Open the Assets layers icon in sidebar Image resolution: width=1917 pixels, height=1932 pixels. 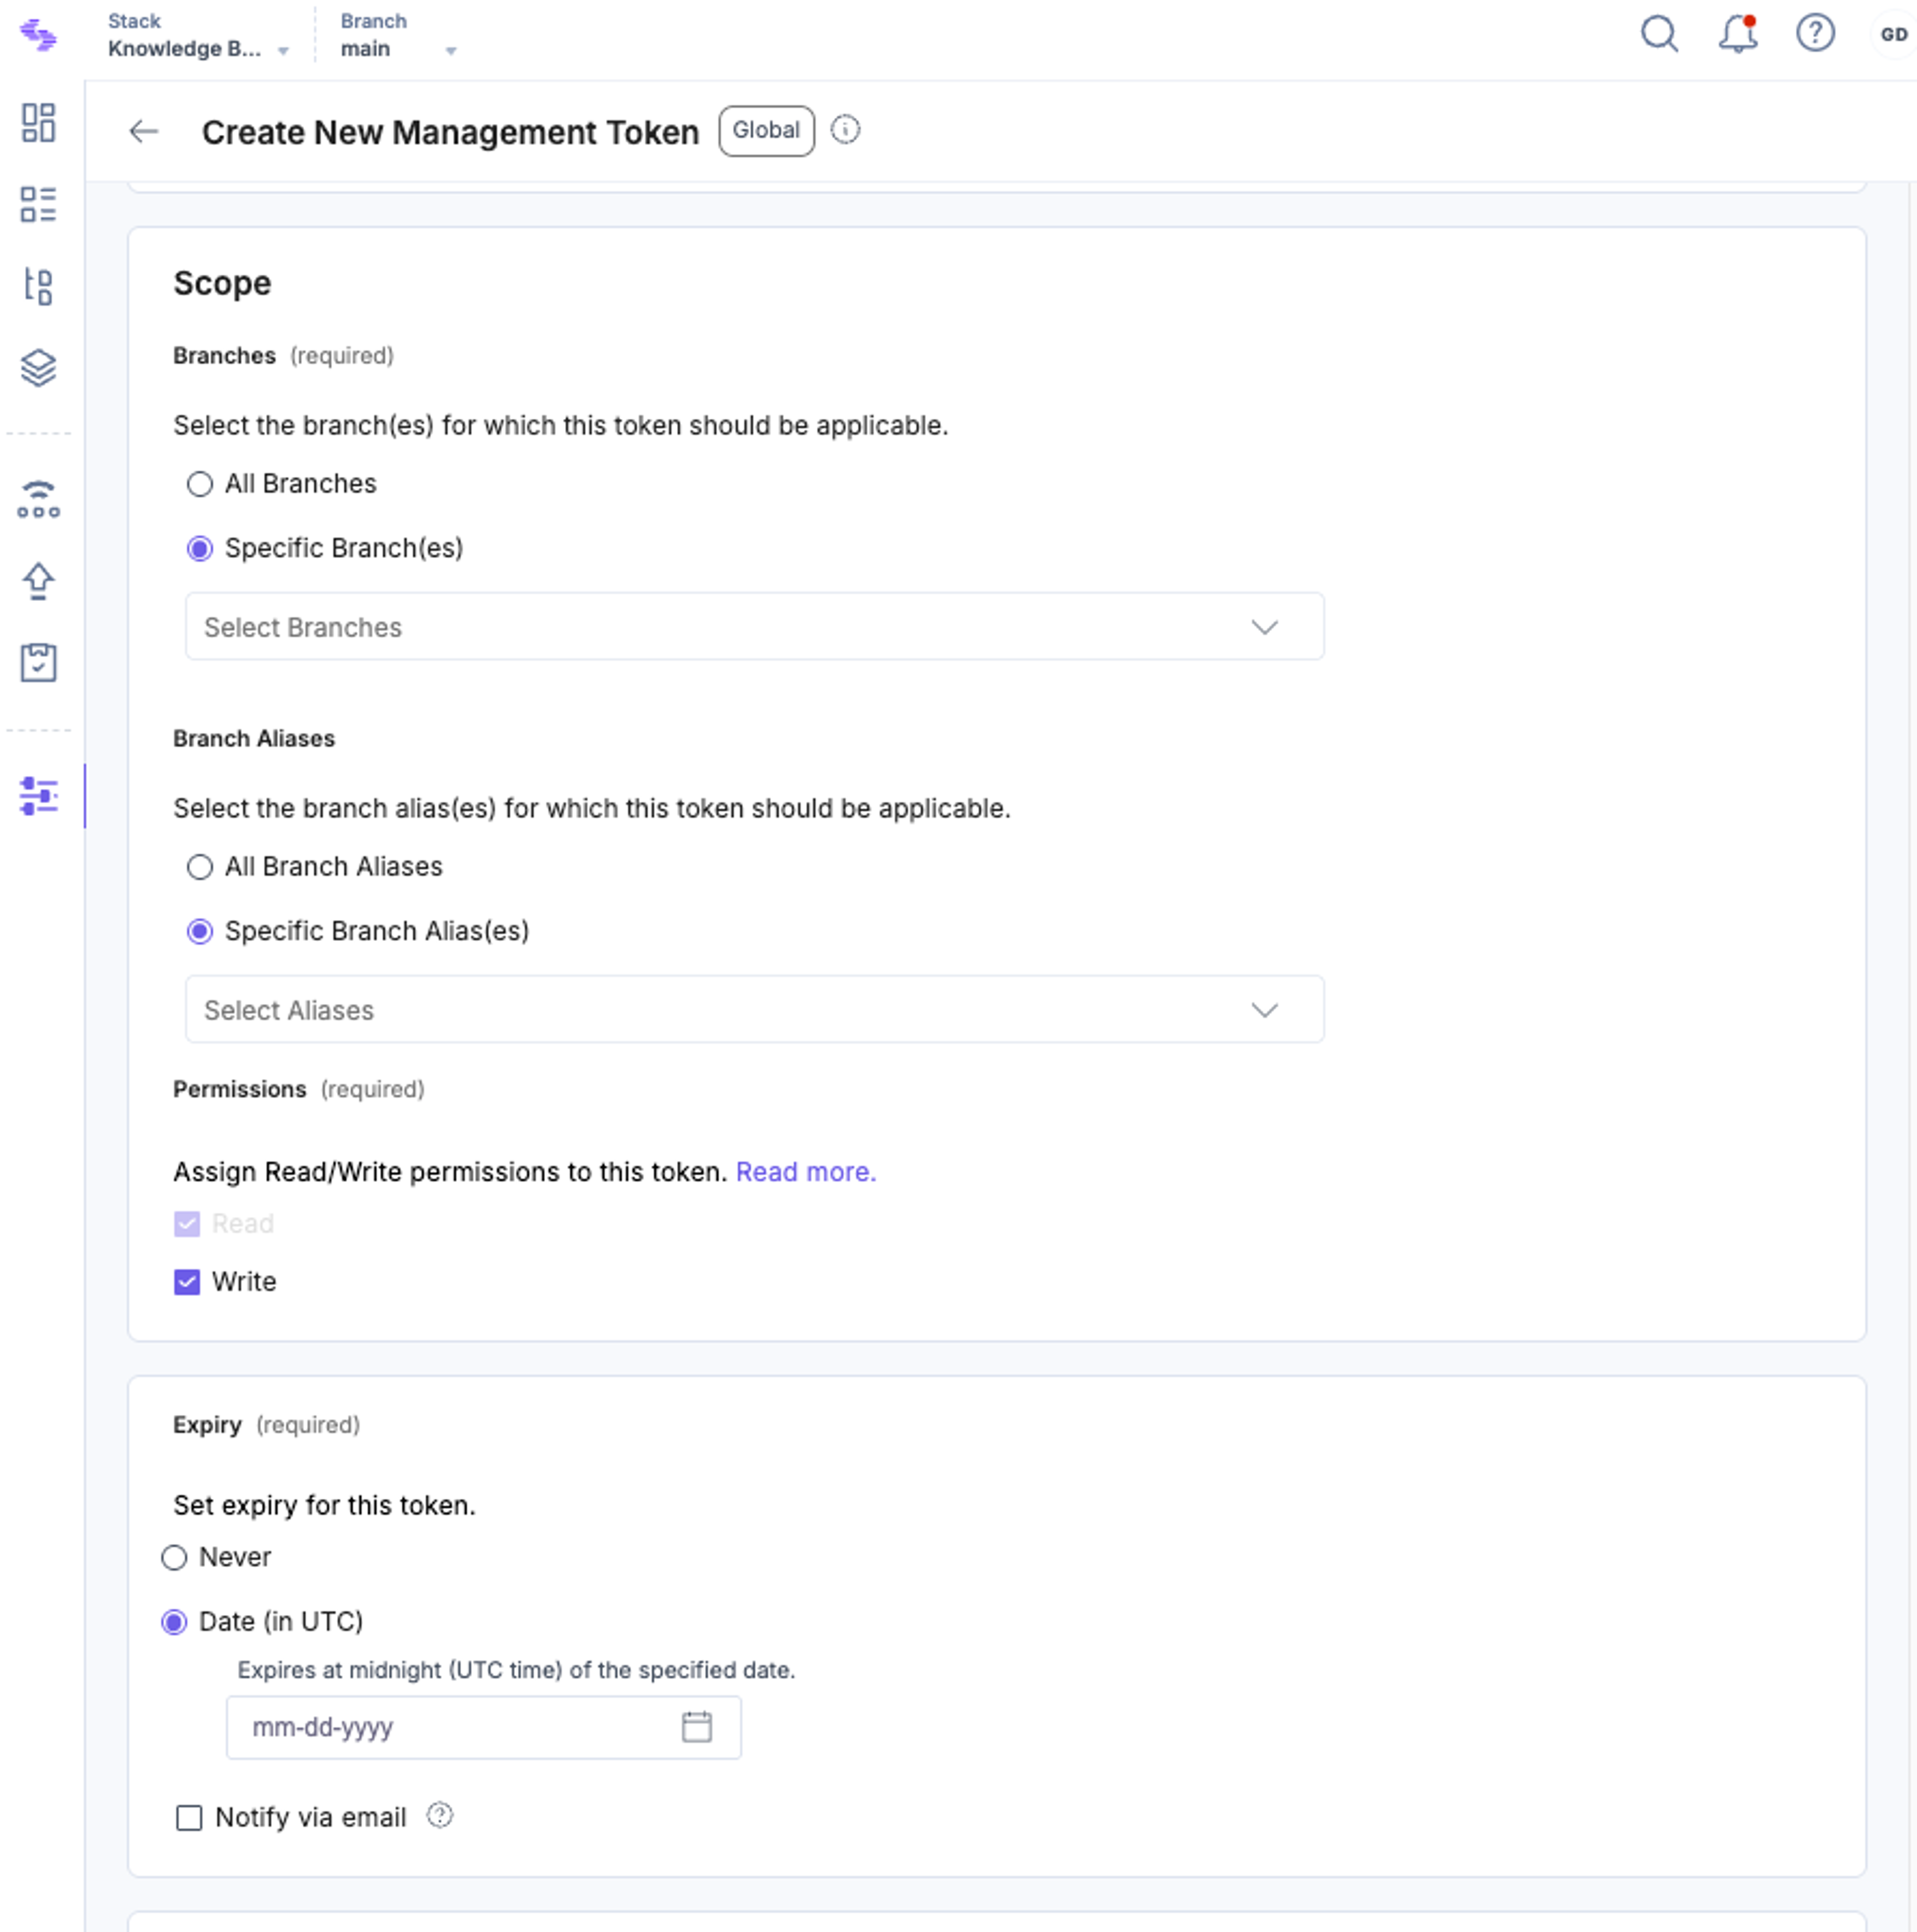click(38, 368)
